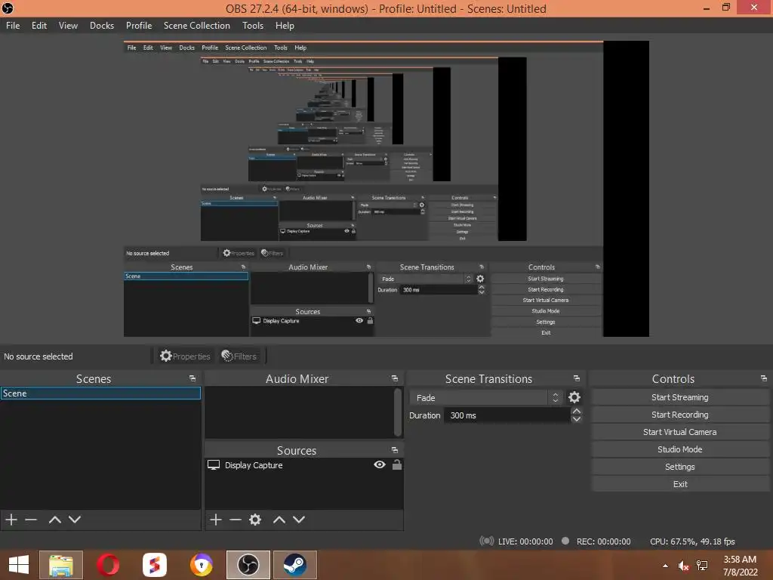This screenshot has width=773, height=580.
Task: Open the Fade transition dropdown
Action: pos(486,397)
